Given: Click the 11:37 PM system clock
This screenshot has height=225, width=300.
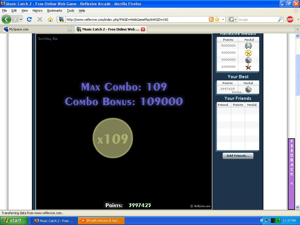Looking at the screenshot, I should coord(289,221).
